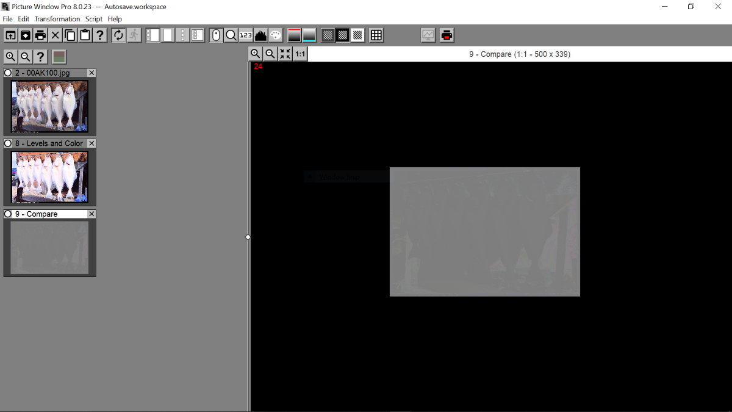Select radio button for 8 - Levels and Color
Screen dimensions: 732x412
click(8, 143)
